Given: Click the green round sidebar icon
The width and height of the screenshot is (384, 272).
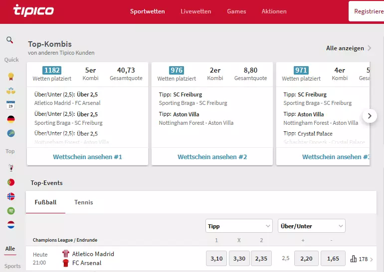Looking at the screenshot, I should 11,211.
